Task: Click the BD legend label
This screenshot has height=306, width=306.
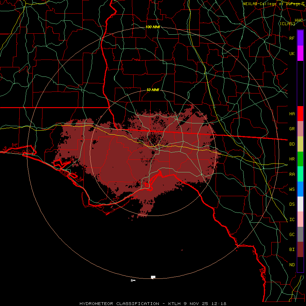Action: tap(292, 144)
